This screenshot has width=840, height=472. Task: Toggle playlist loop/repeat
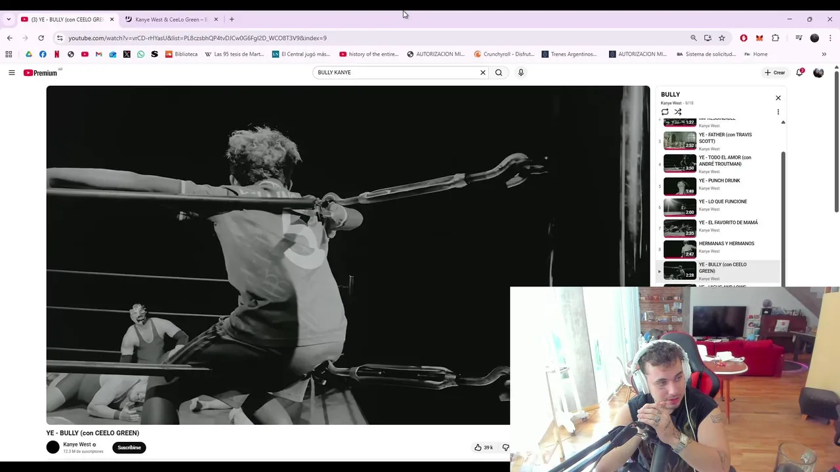point(665,112)
